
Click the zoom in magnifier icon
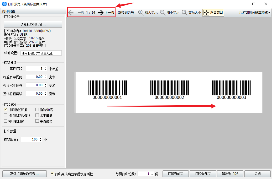click(141, 13)
